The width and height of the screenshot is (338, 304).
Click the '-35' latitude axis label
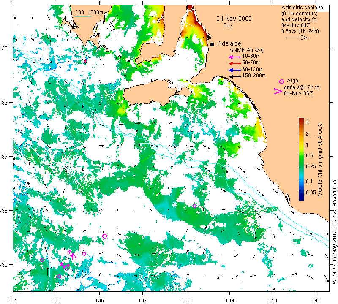pos(4,48)
